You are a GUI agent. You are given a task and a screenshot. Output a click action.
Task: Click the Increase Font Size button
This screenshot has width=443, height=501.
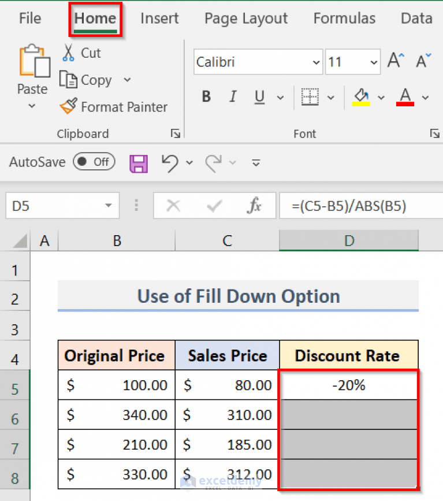395,58
